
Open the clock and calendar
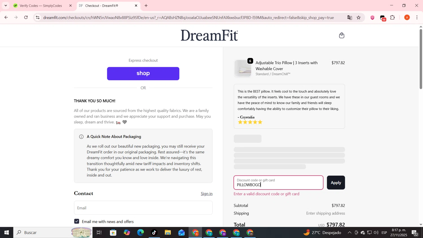(398, 233)
